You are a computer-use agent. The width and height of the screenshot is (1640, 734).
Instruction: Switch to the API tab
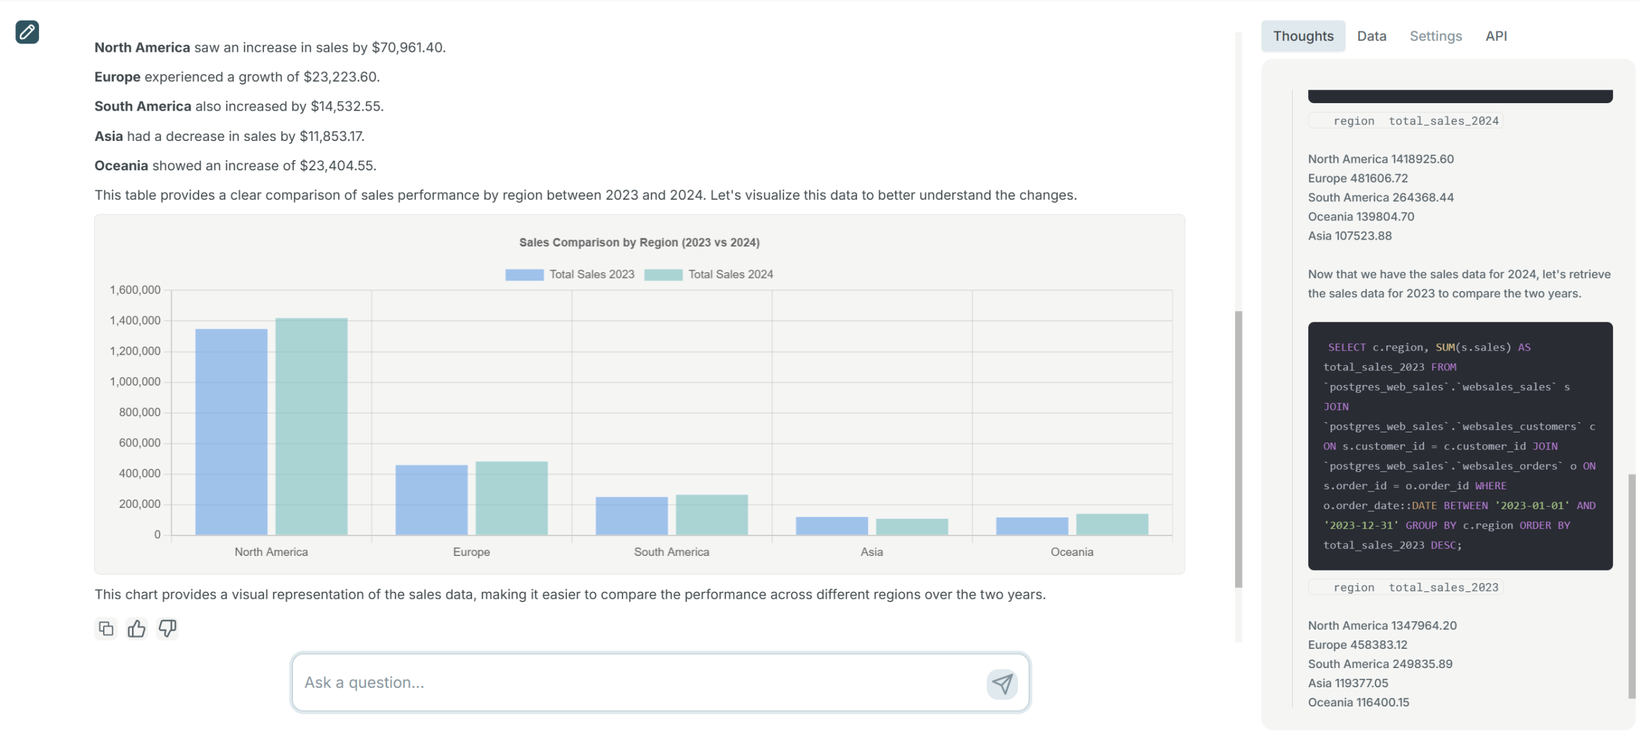click(x=1496, y=37)
